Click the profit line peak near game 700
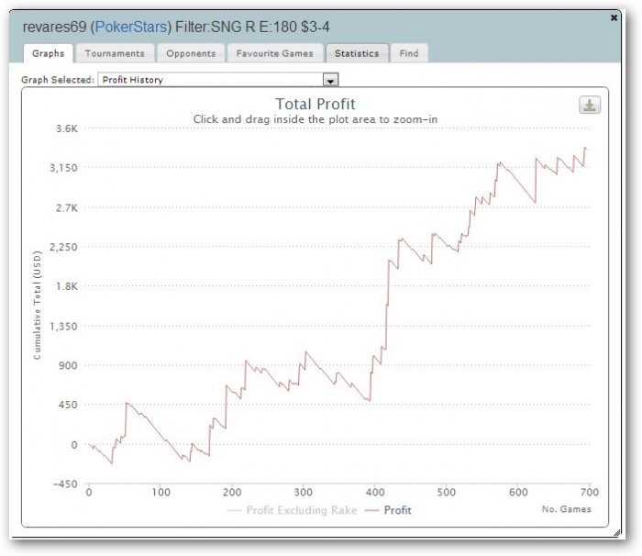The width and height of the screenshot is (642, 556). pos(585,148)
